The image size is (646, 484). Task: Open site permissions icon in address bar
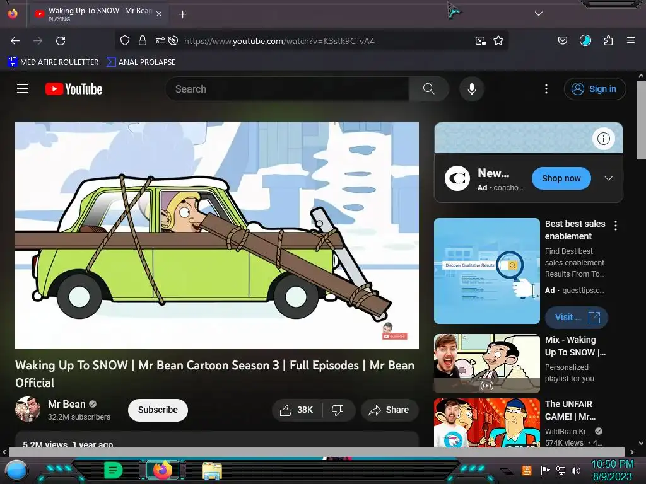point(160,40)
